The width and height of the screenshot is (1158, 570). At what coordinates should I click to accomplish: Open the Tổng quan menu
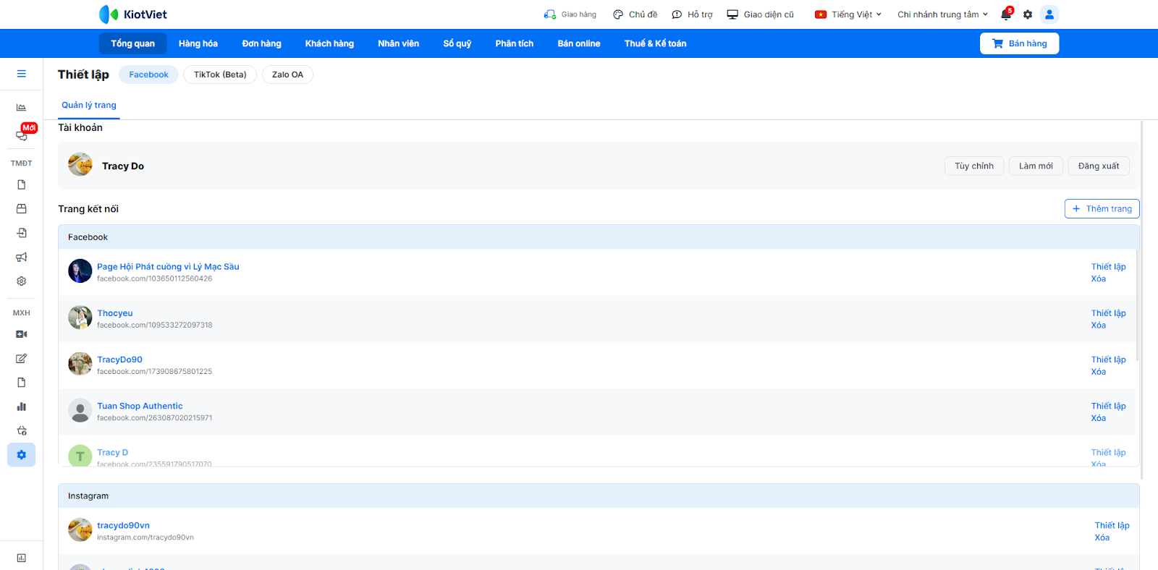pos(132,43)
